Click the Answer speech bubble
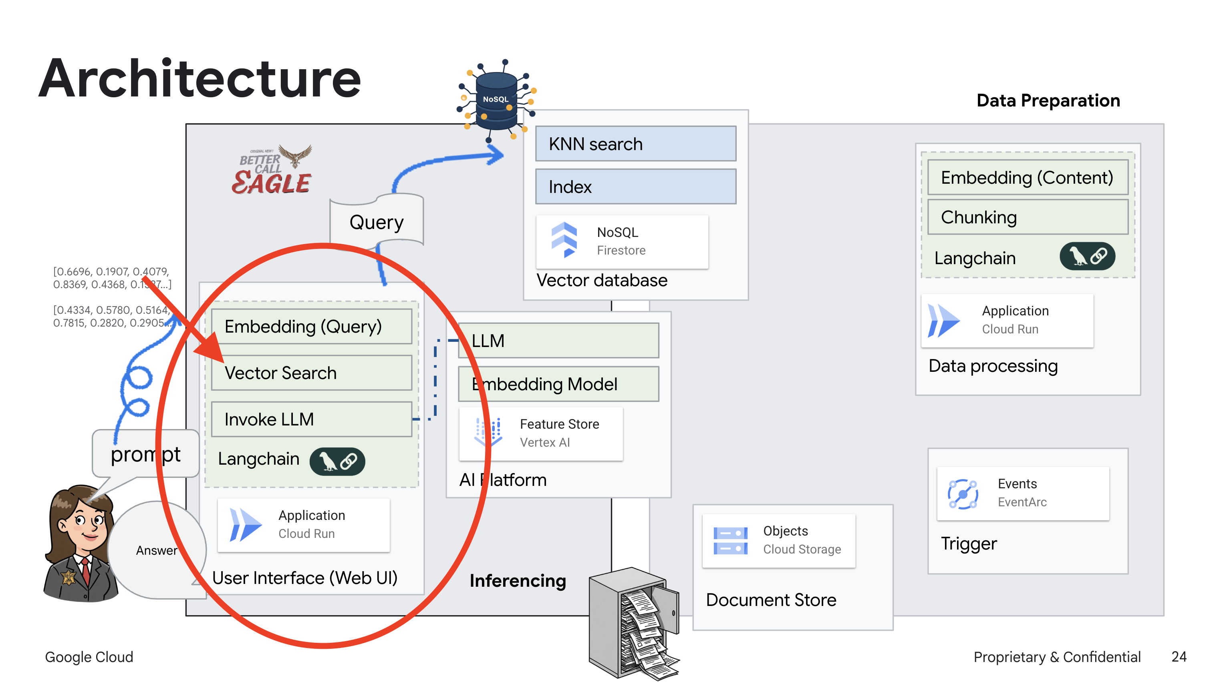Viewport: 1221px width, 690px height. [157, 550]
